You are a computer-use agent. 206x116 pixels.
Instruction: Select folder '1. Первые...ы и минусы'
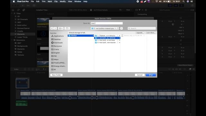[x=107, y=35]
